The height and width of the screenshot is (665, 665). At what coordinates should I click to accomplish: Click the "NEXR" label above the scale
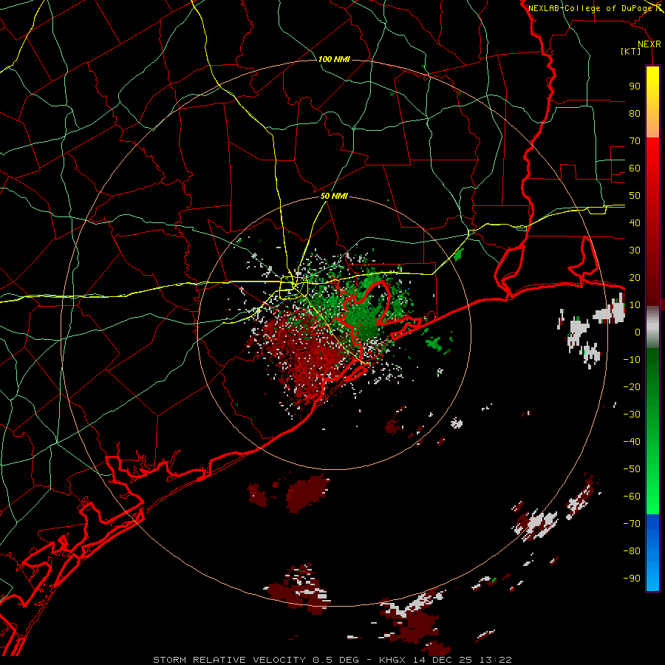[x=649, y=44]
